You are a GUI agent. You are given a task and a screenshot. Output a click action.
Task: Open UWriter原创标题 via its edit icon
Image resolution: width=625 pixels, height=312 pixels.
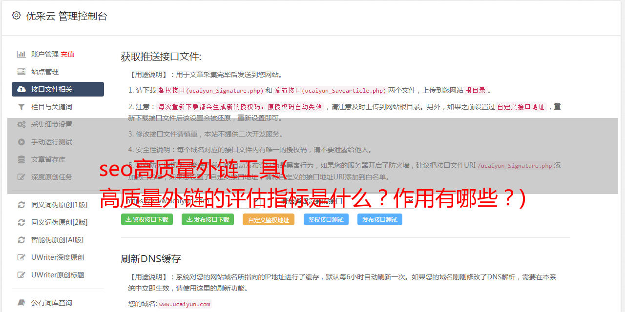21,275
